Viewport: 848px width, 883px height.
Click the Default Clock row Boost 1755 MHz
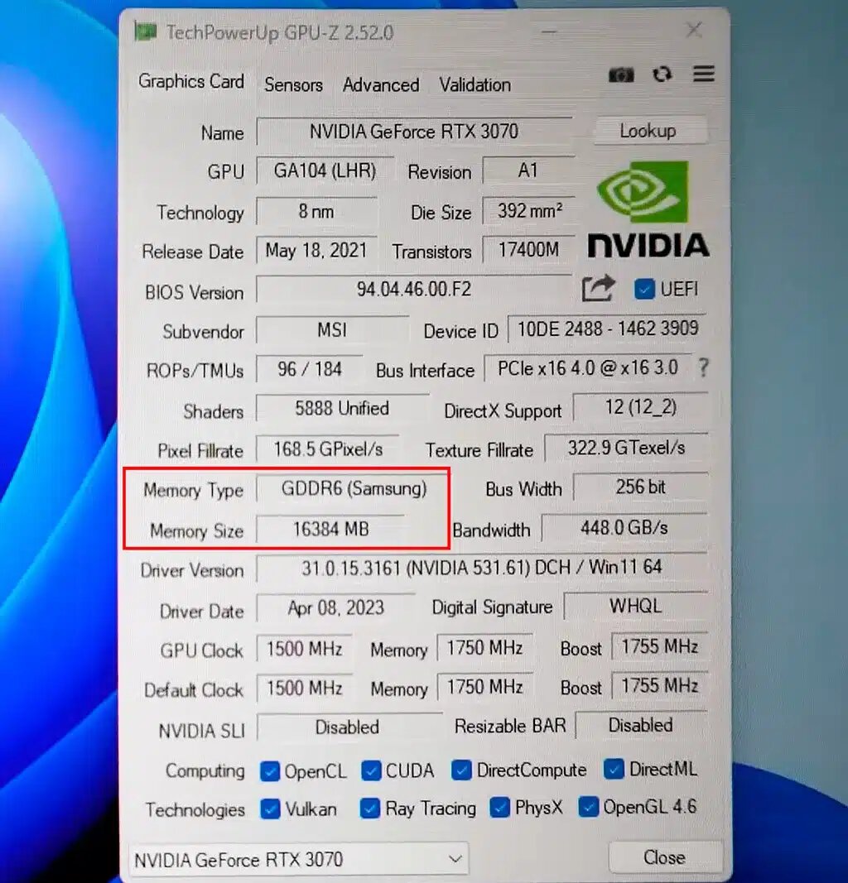tap(659, 686)
